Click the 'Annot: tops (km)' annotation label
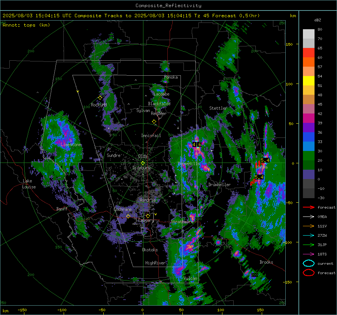337x315 pixels. point(26,25)
